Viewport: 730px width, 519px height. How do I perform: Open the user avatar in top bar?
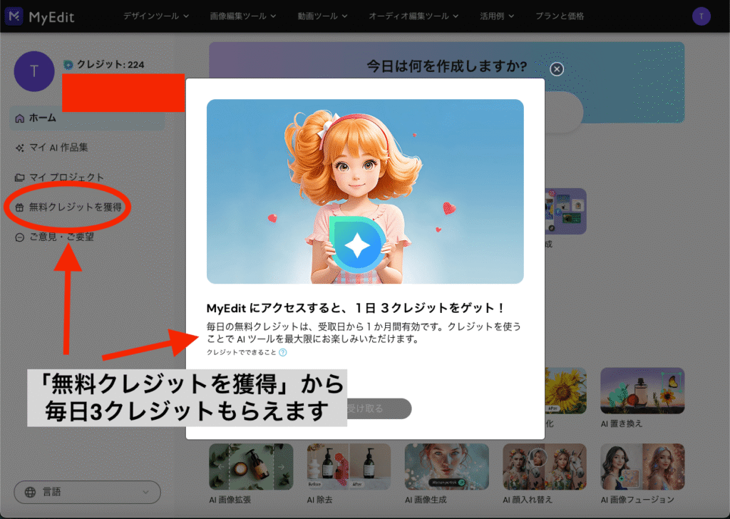pos(701,16)
